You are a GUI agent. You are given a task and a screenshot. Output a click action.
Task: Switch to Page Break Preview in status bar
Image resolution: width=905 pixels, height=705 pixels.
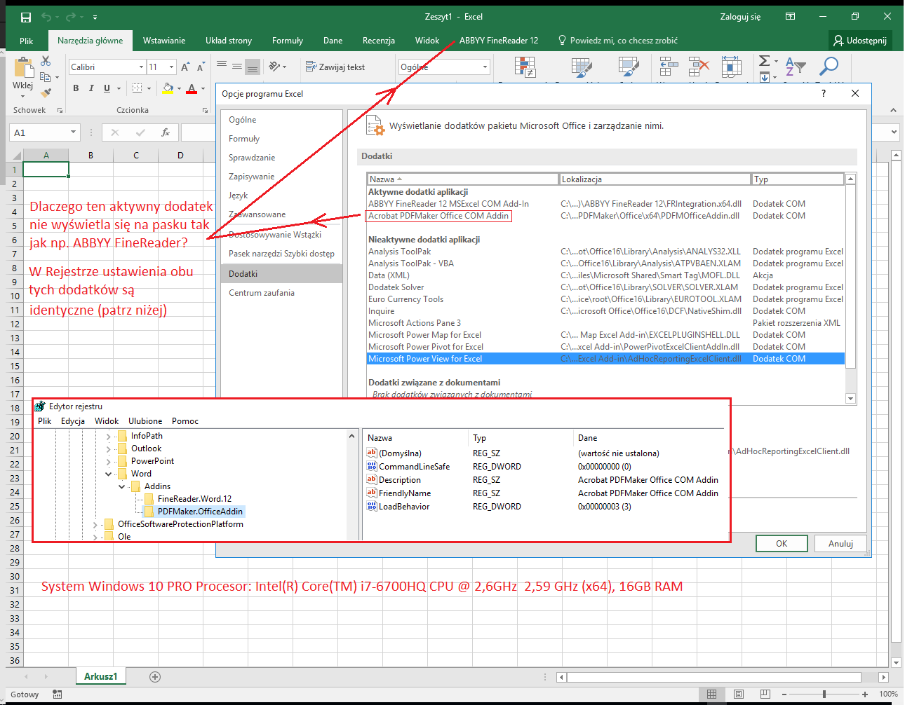(765, 694)
